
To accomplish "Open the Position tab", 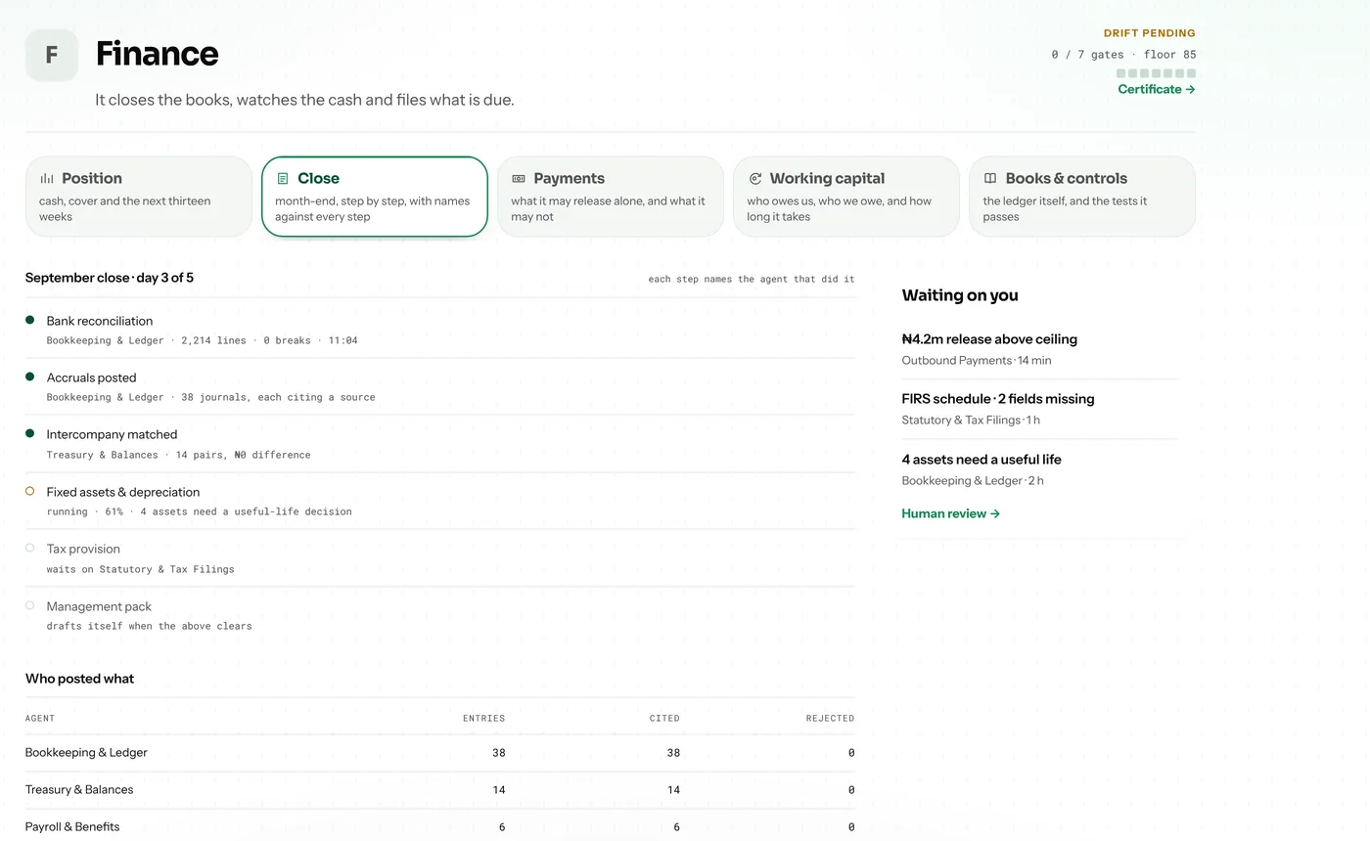I will coord(139,197).
